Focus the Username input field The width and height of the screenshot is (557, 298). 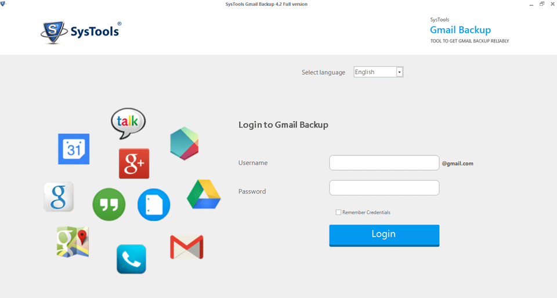tap(384, 162)
